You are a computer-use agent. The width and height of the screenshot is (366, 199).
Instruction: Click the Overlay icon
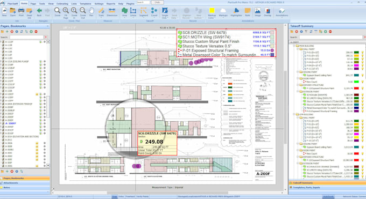coord(268,11)
